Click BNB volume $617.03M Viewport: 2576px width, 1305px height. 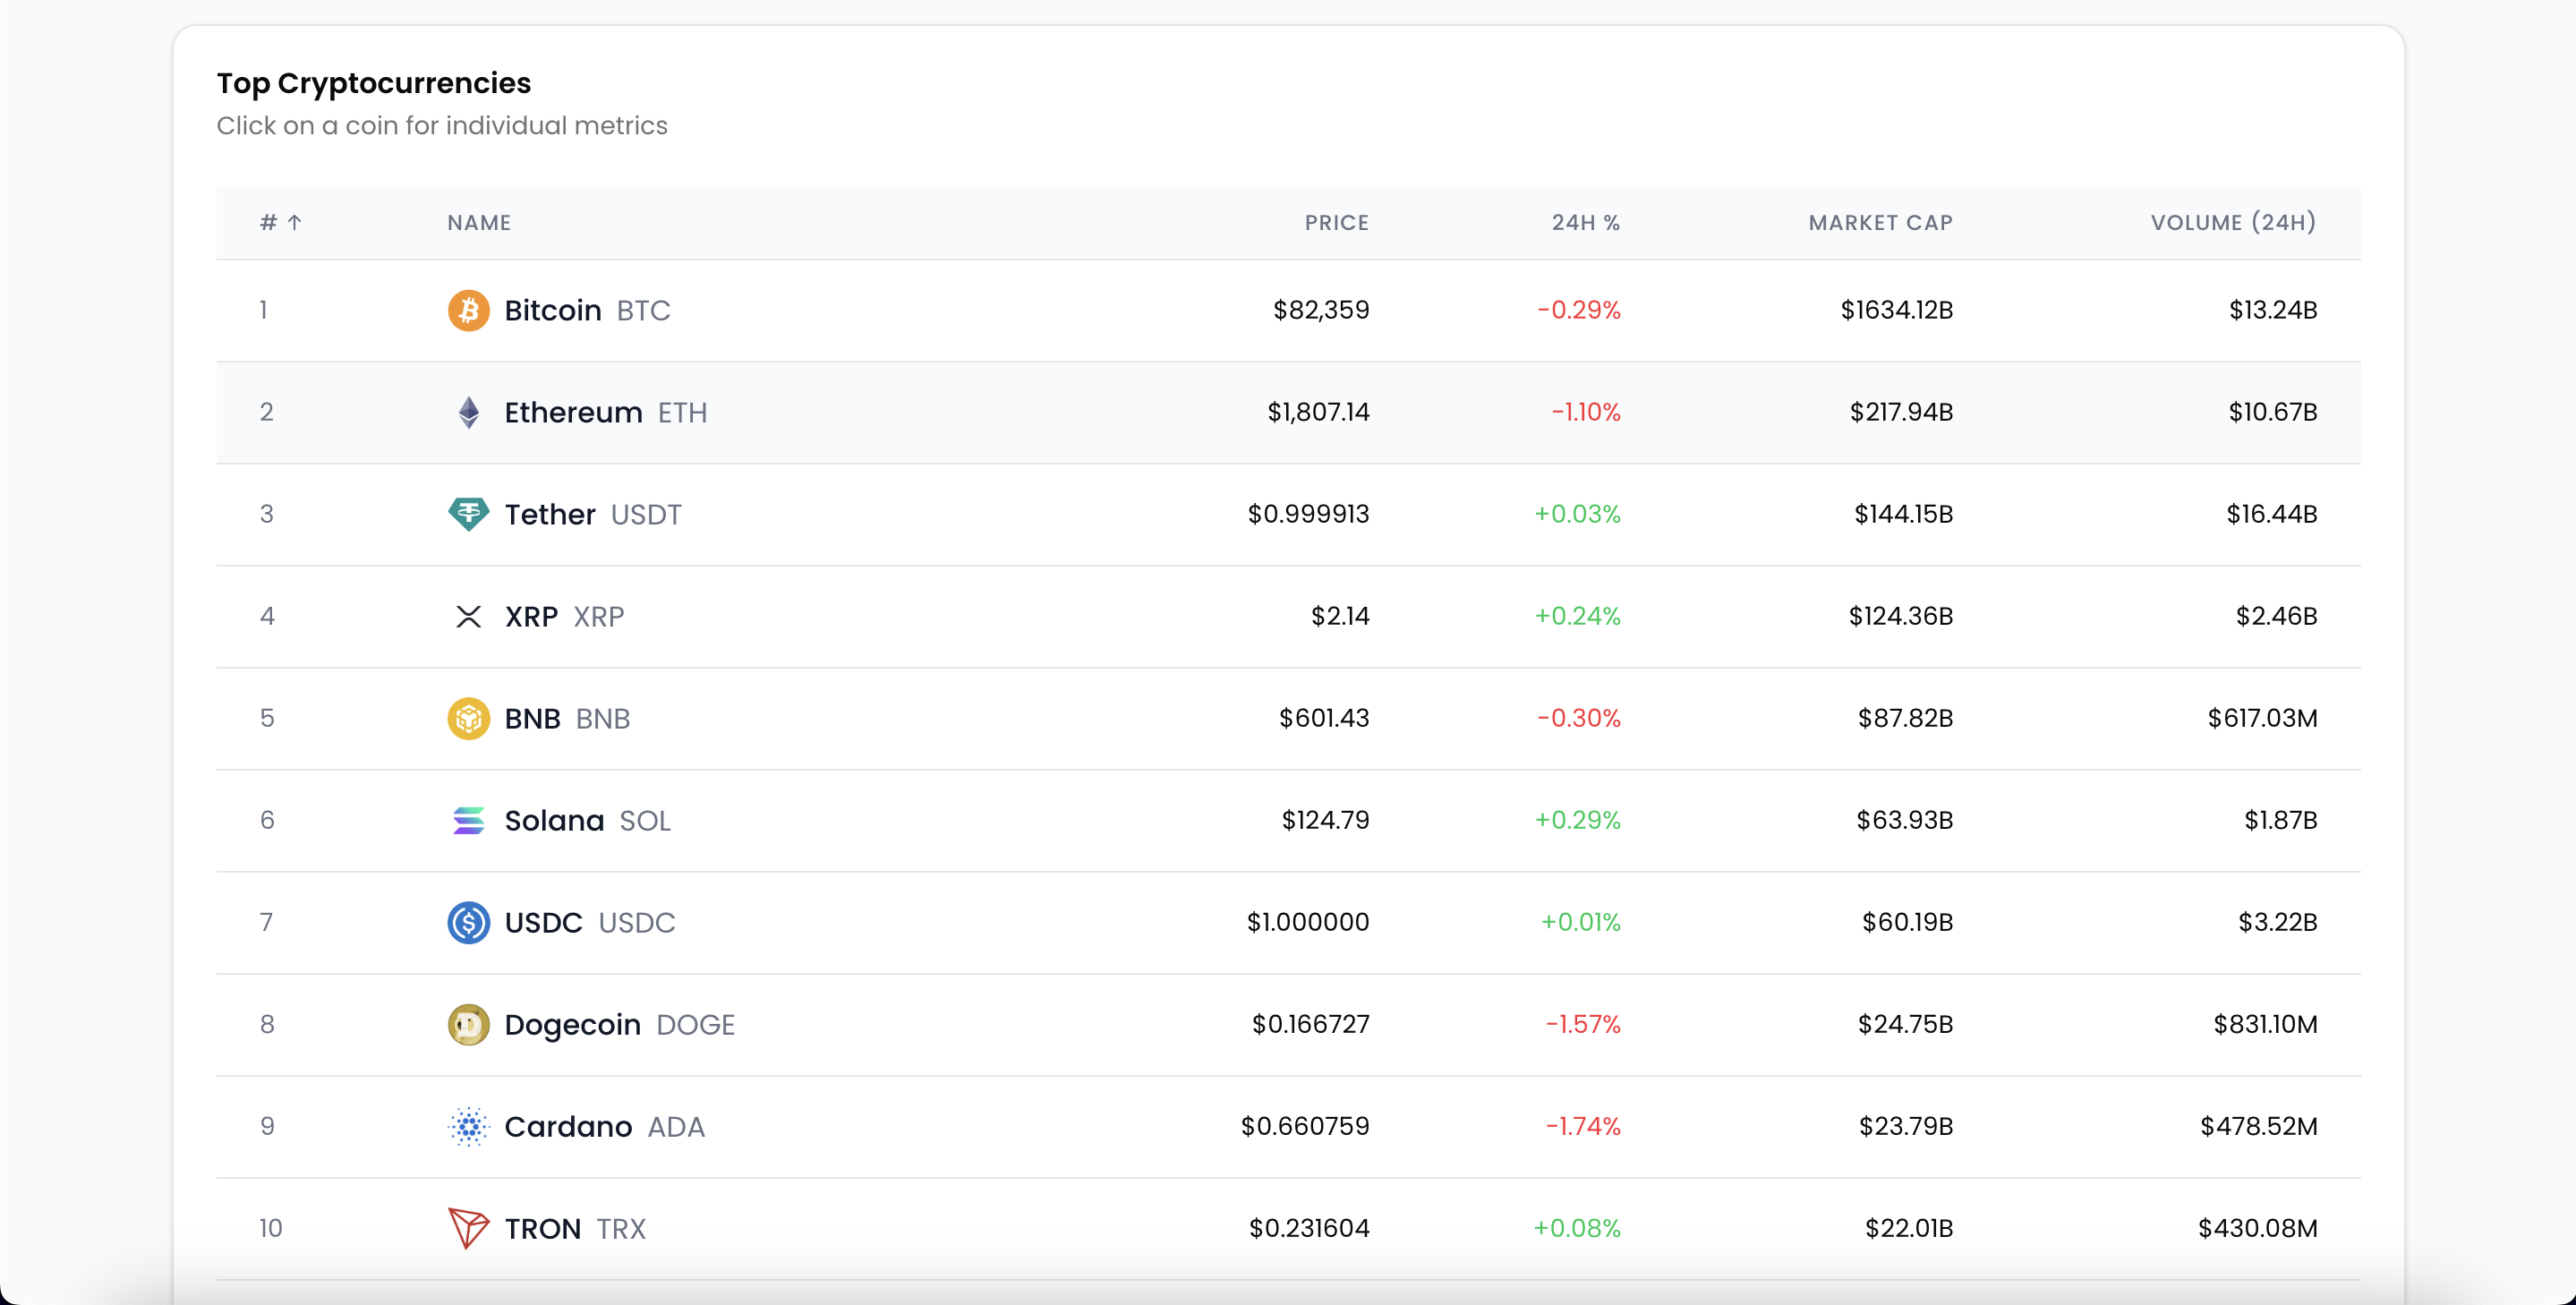click(x=2262, y=718)
